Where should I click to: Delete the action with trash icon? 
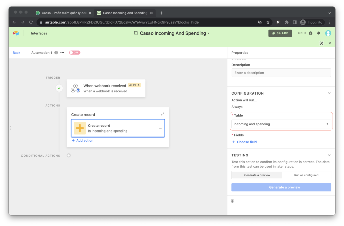pyautogui.click(x=232, y=201)
